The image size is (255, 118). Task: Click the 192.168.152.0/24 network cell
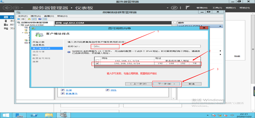[127, 64]
